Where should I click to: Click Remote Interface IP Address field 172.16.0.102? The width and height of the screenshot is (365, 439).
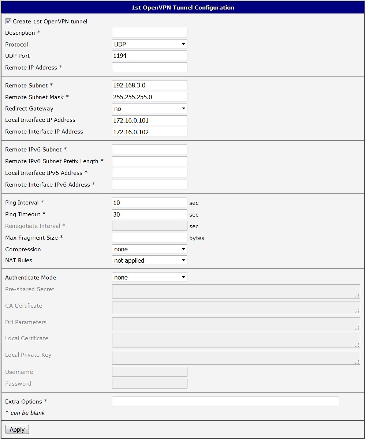tap(150, 132)
